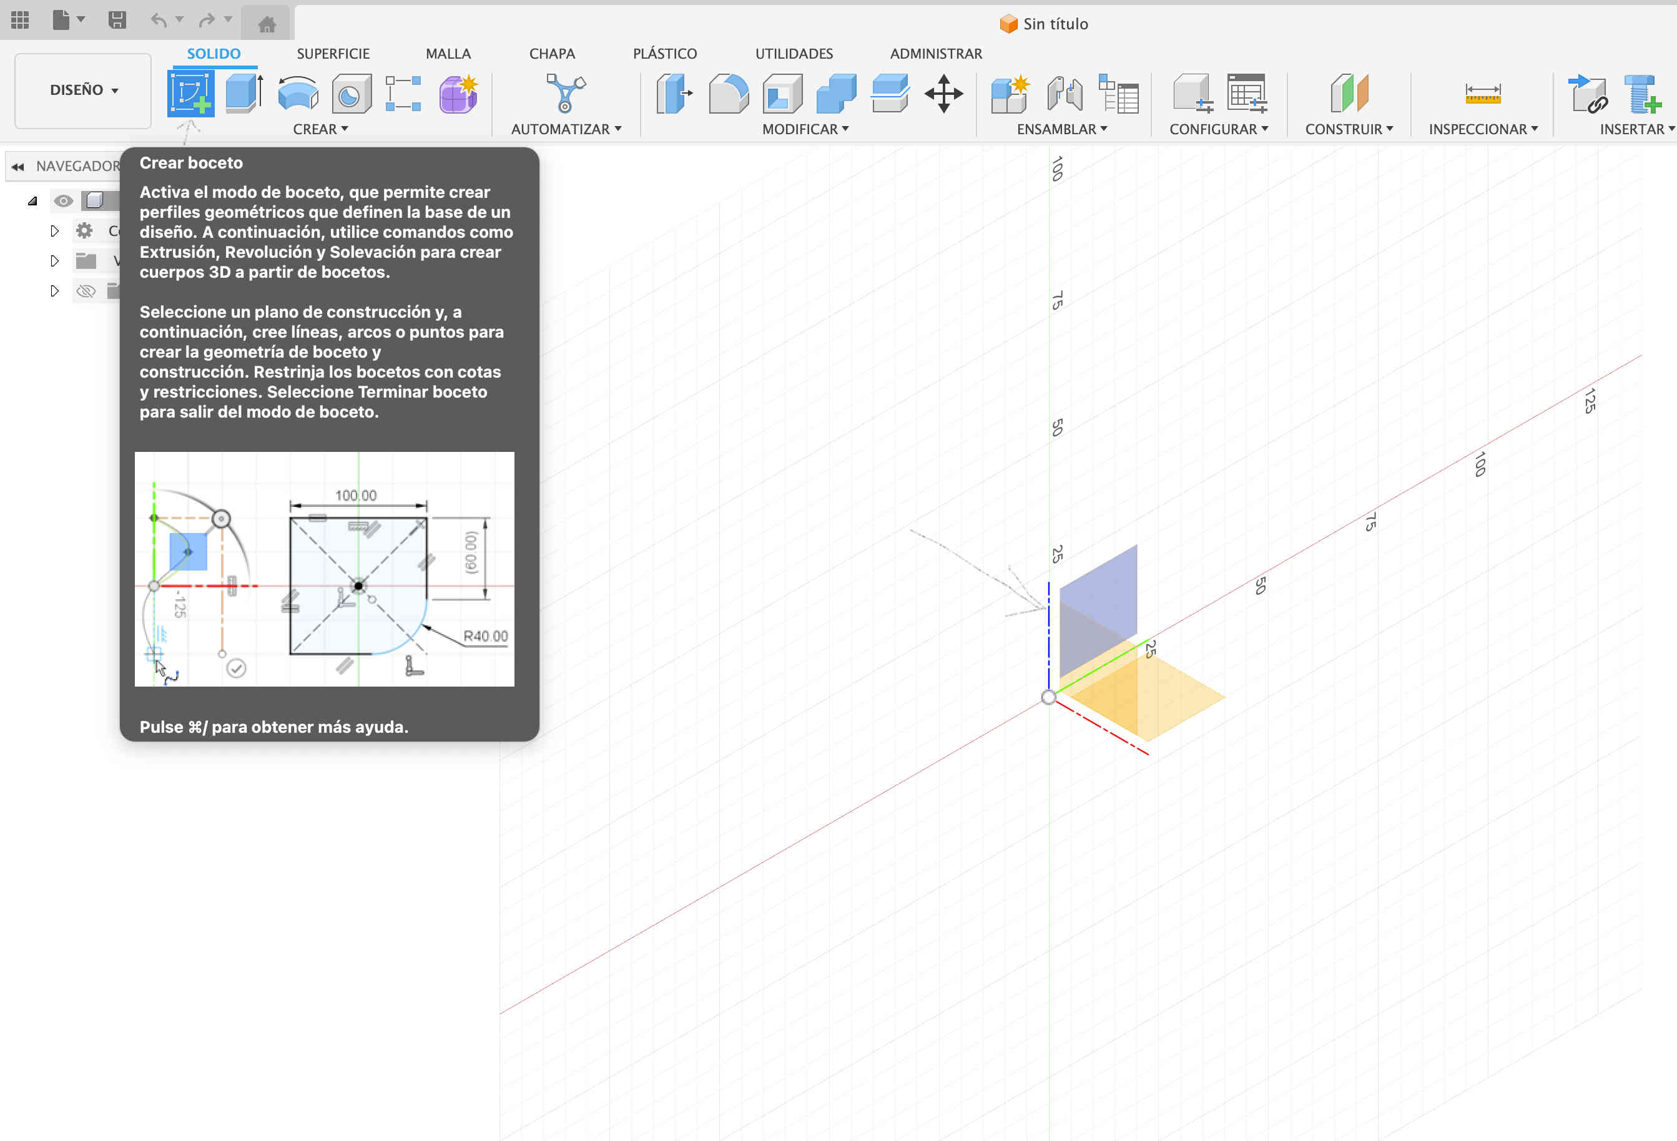This screenshot has height=1141, width=1677.
Task: Click the stacked-slabs icon beside Combine
Action: point(890,94)
